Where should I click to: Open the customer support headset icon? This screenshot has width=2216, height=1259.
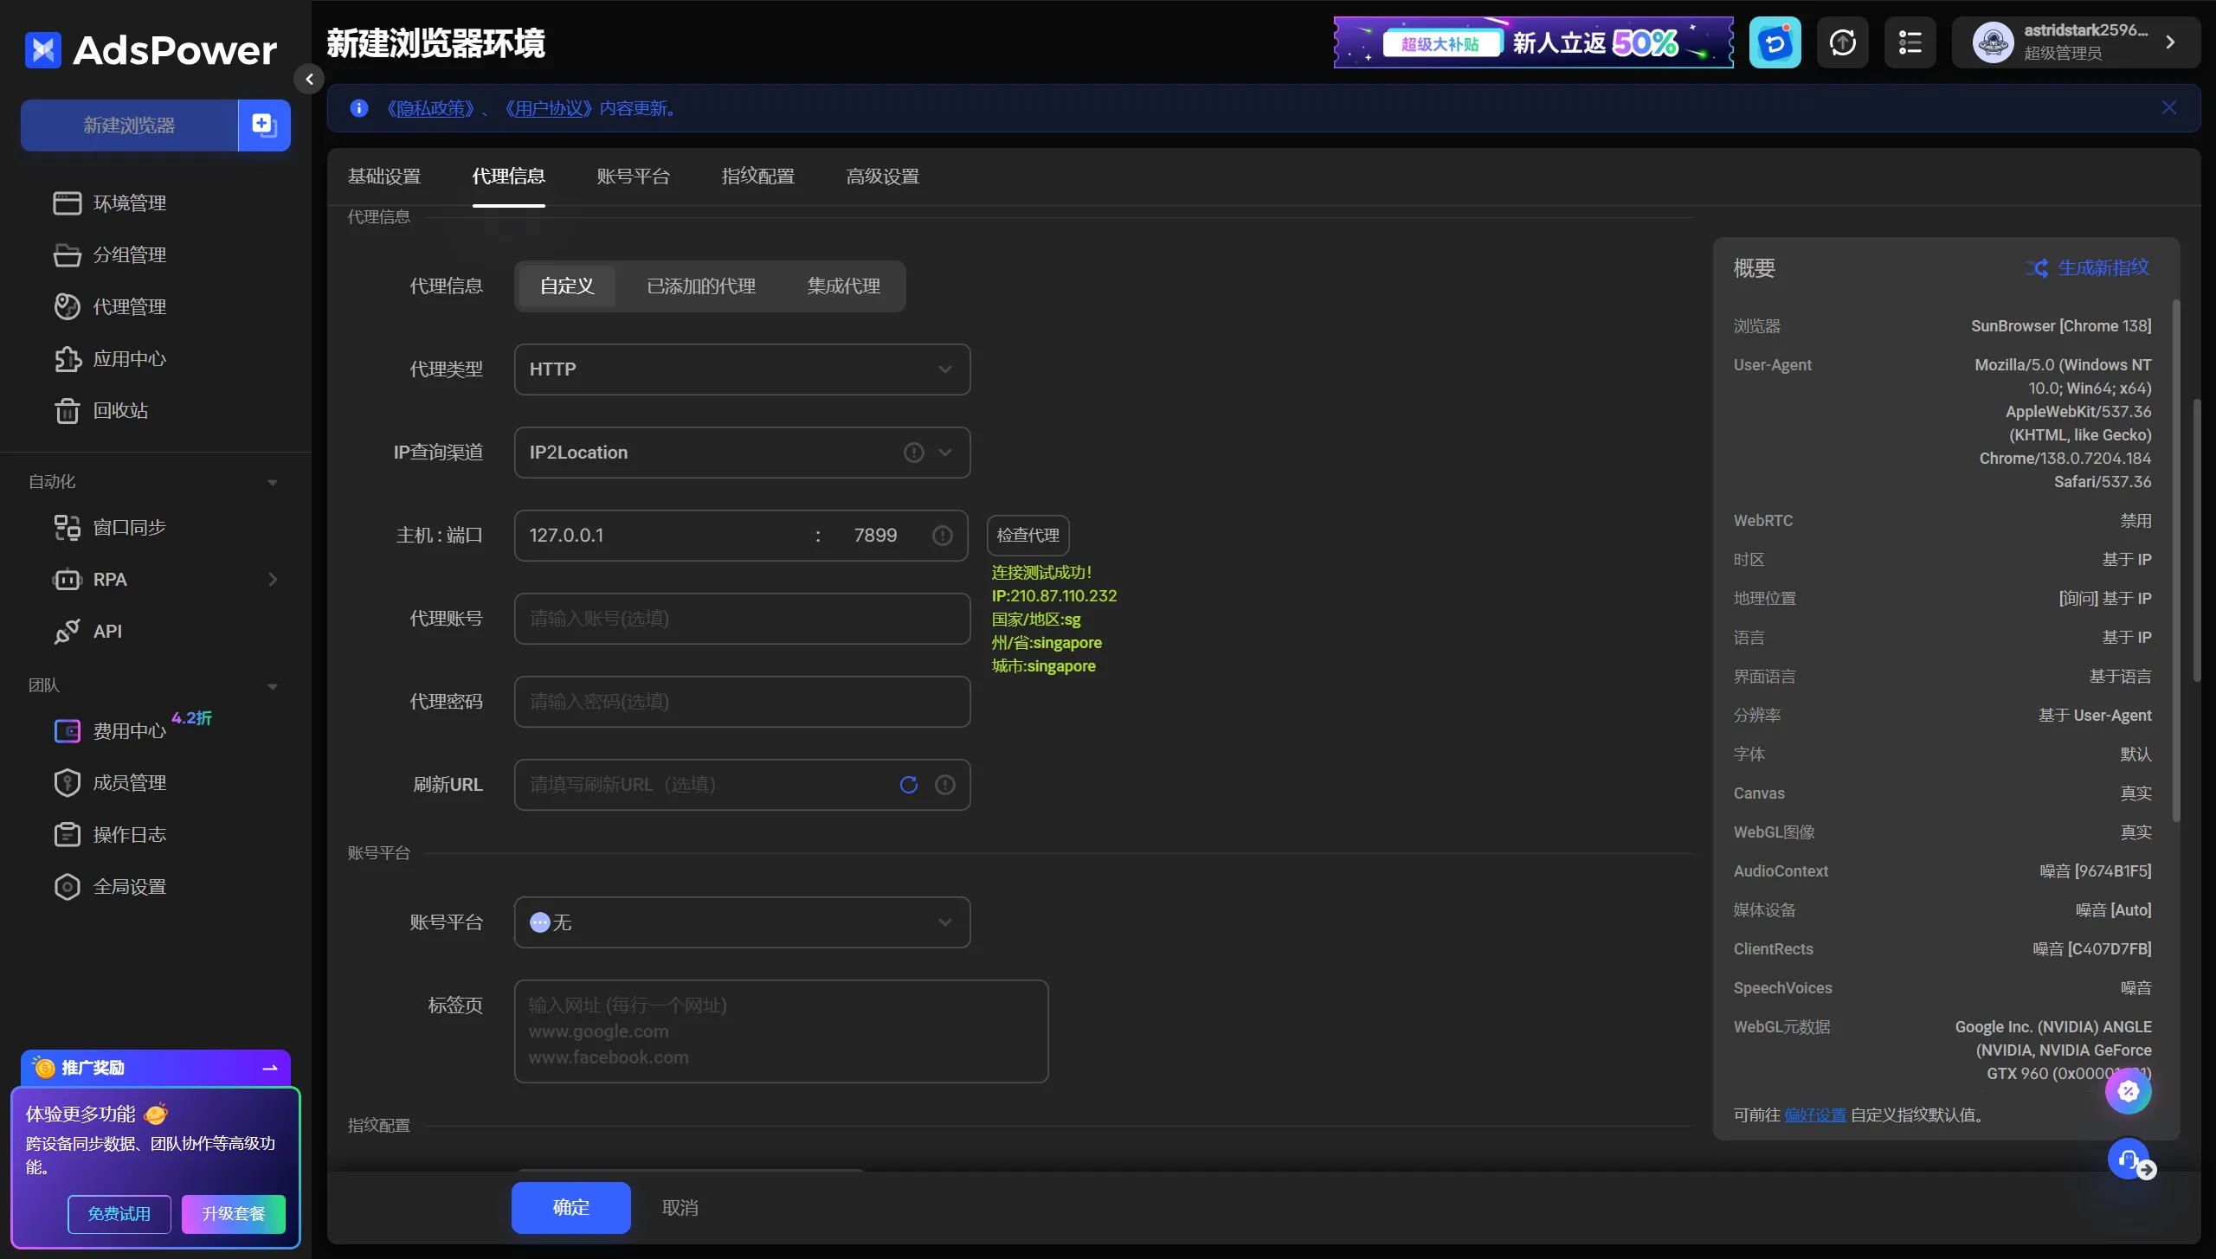(x=2128, y=1159)
